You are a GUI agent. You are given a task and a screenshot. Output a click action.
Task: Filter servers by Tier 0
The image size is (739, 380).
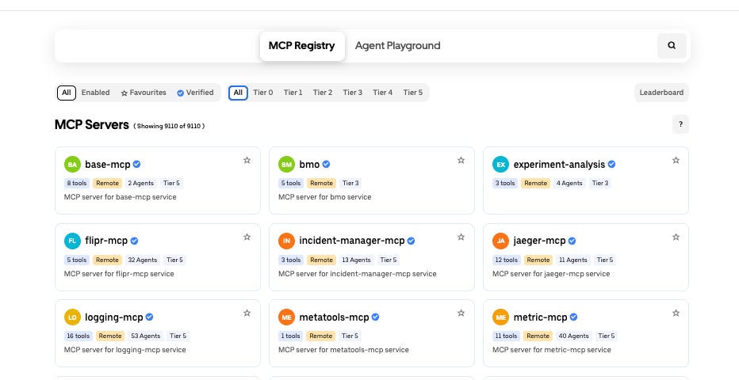click(263, 93)
